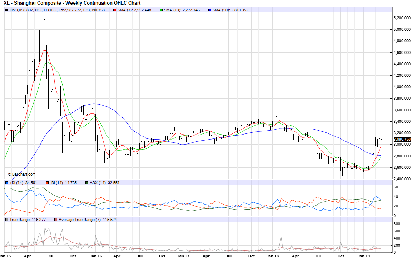The width and height of the screenshot is (413, 267).
Task: Select the red -DI (14) legend marker
Action: point(47,183)
